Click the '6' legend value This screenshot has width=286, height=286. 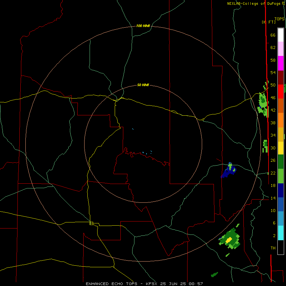(274, 223)
